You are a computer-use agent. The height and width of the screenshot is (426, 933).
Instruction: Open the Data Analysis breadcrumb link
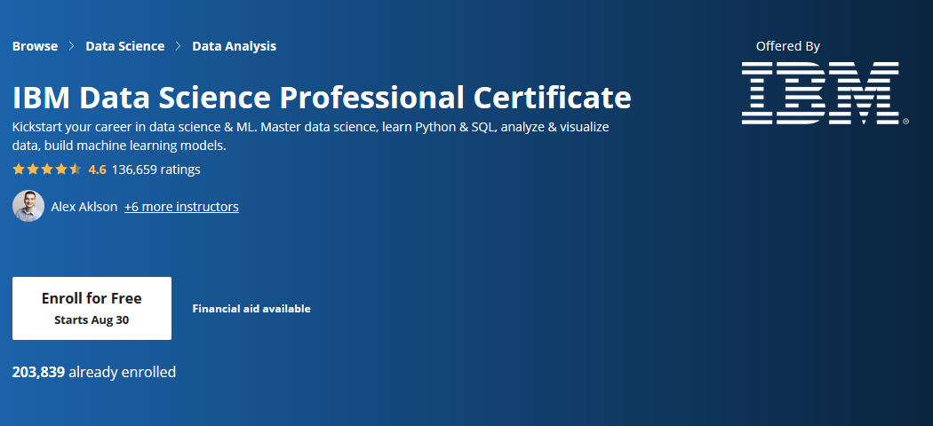[234, 46]
